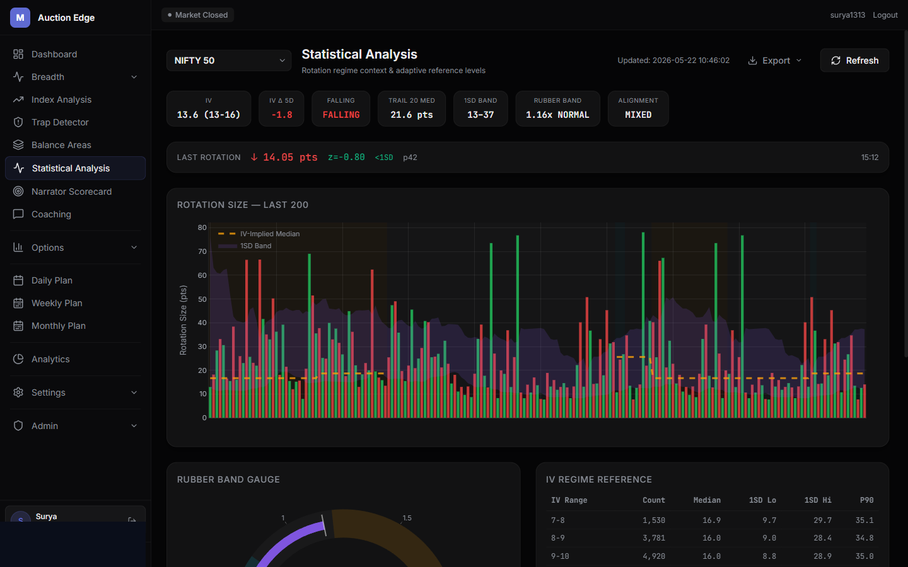Image resolution: width=908 pixels, height=567 pixels.
Task: Open the Export options dropdown arrow
Action: point(799,60)
